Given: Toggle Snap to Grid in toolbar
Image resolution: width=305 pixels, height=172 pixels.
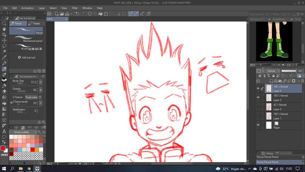Looking at the screenshot, I should click(x=142, y=14).
